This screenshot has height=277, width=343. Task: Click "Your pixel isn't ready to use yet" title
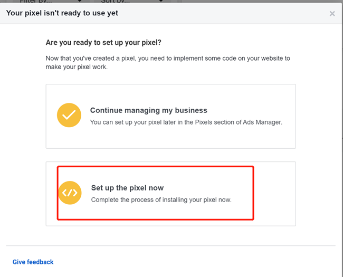(62, 13)
